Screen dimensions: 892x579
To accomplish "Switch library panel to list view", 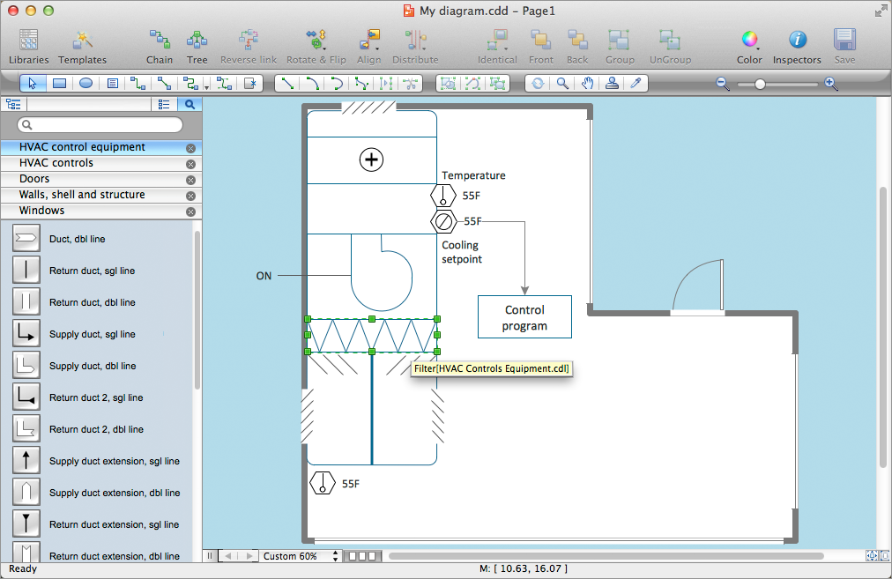I will click(163, 104).
